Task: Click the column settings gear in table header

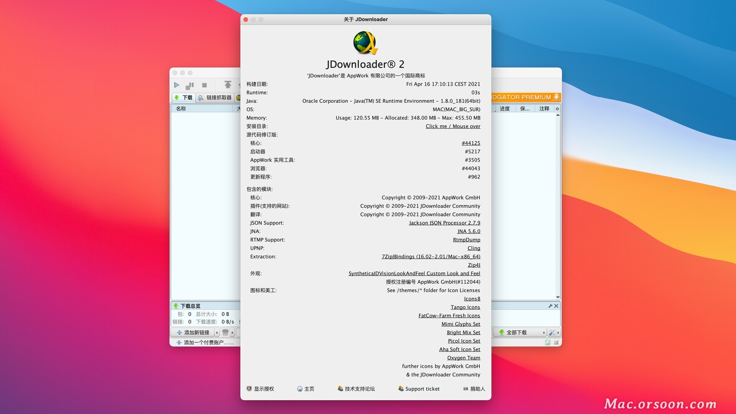Action: click(x=557, y=109)
